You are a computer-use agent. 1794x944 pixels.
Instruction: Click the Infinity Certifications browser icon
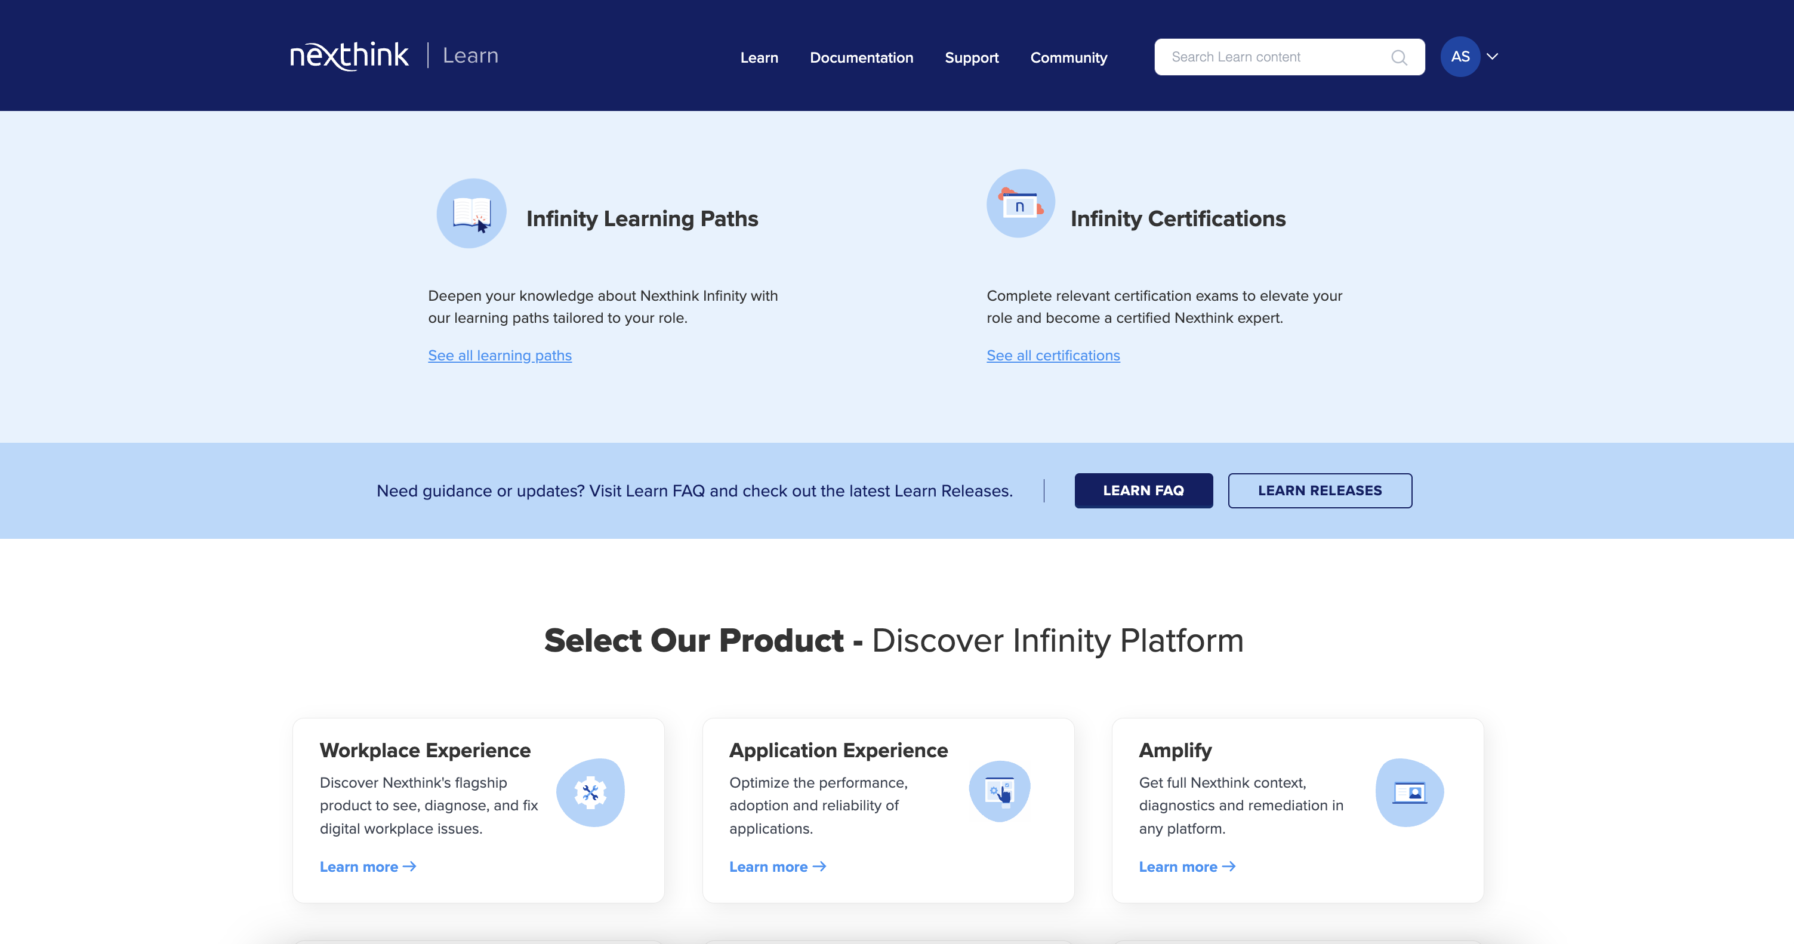[x=1021, y=204]
